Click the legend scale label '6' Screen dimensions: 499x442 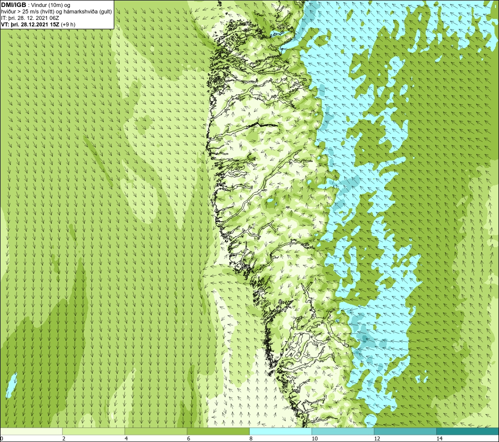189,439
